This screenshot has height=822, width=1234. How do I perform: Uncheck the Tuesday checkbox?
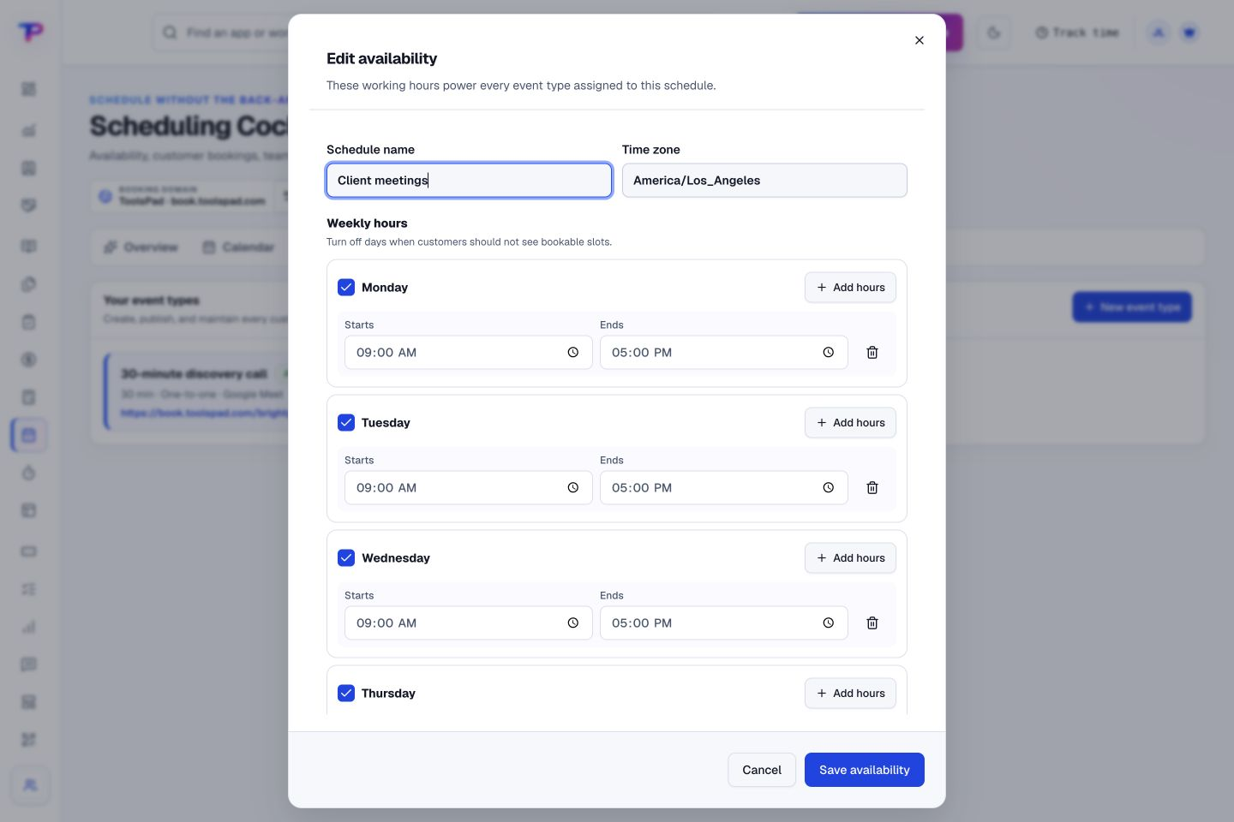pos(346,423)
